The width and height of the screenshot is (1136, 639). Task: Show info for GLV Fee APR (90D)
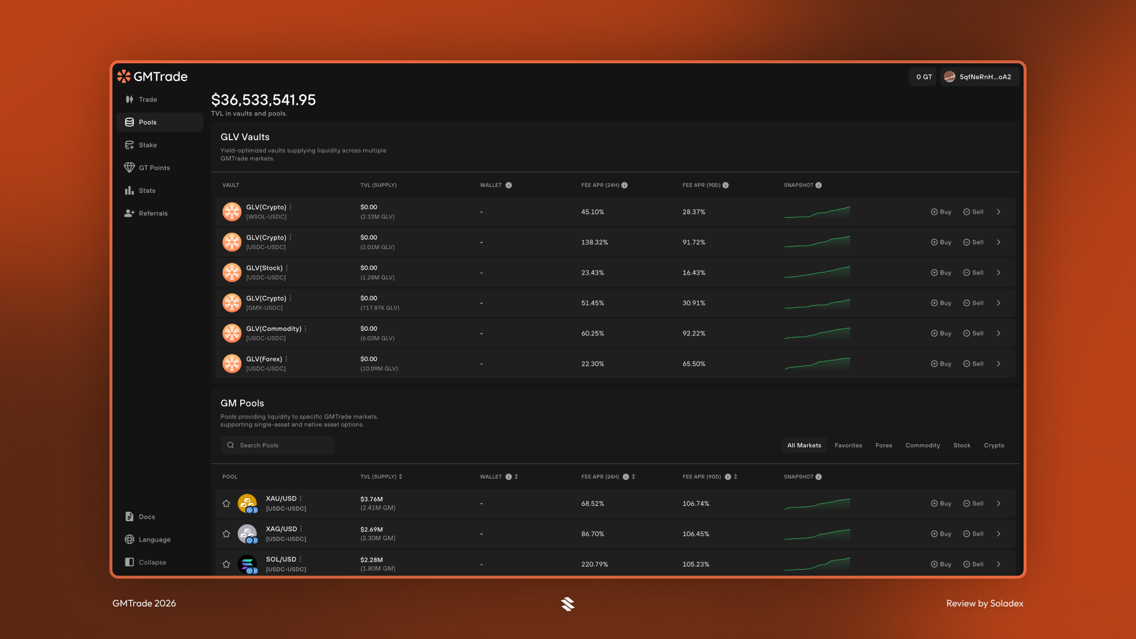click(x=725, y=185)
